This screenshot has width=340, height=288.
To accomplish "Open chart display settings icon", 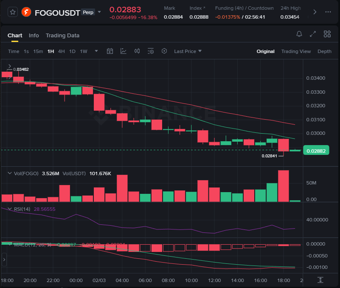I will click(x=151, y=51).
